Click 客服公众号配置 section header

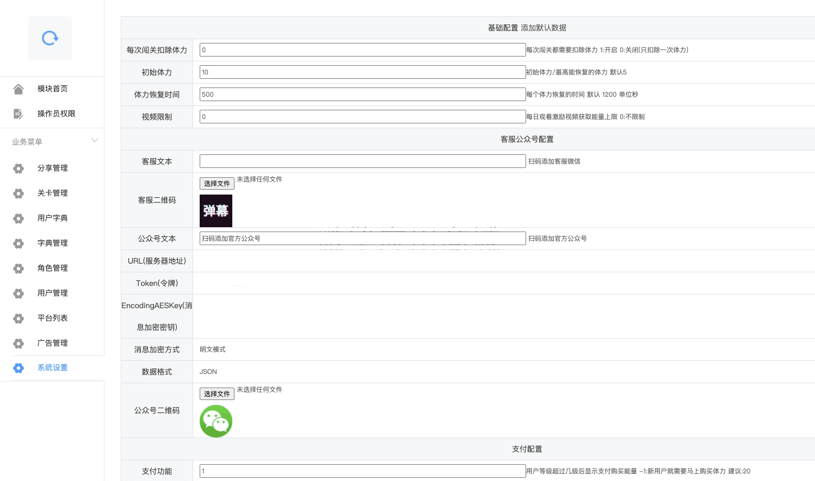pos(527,139)
